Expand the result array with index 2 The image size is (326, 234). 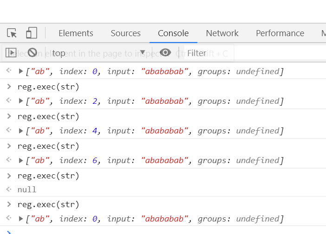point(20,101)
